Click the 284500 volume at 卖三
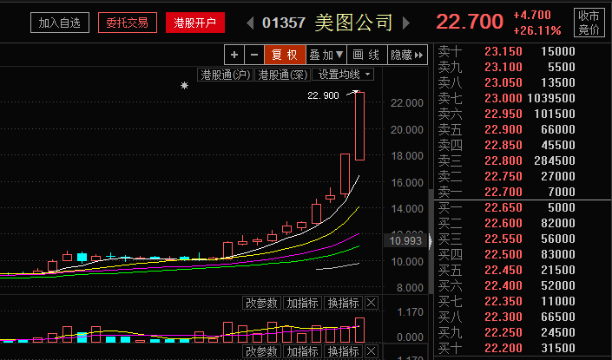This screenshot has width=612, height=360. pyautogui.click(x=555, y=160)
